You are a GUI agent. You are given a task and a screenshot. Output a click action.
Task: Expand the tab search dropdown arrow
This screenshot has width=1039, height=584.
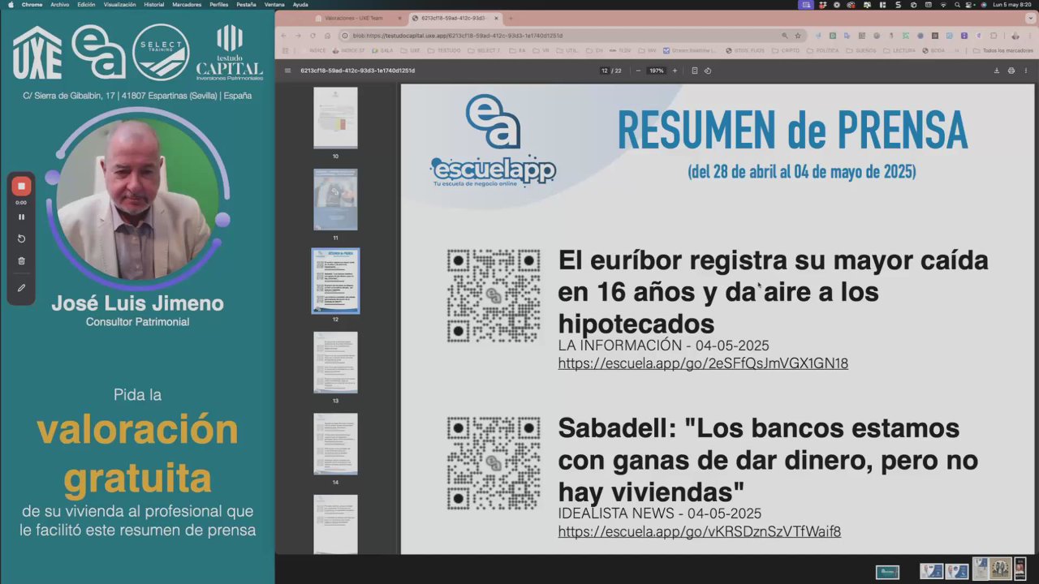1029,17
